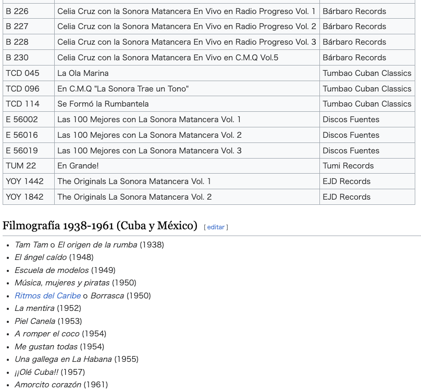
Task: Click ¡¡Olé Cuba!! (1957) entry
Action: pos(49,372)
